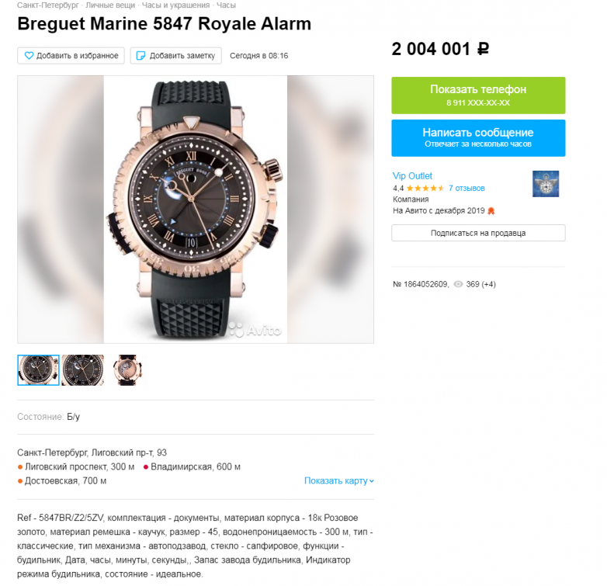
Task: Click the seller rating stars
Action: point(425,189)
